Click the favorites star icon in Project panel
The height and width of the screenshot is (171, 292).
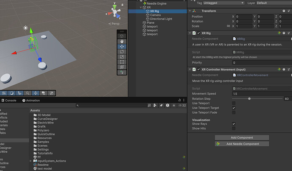point(174,106)
